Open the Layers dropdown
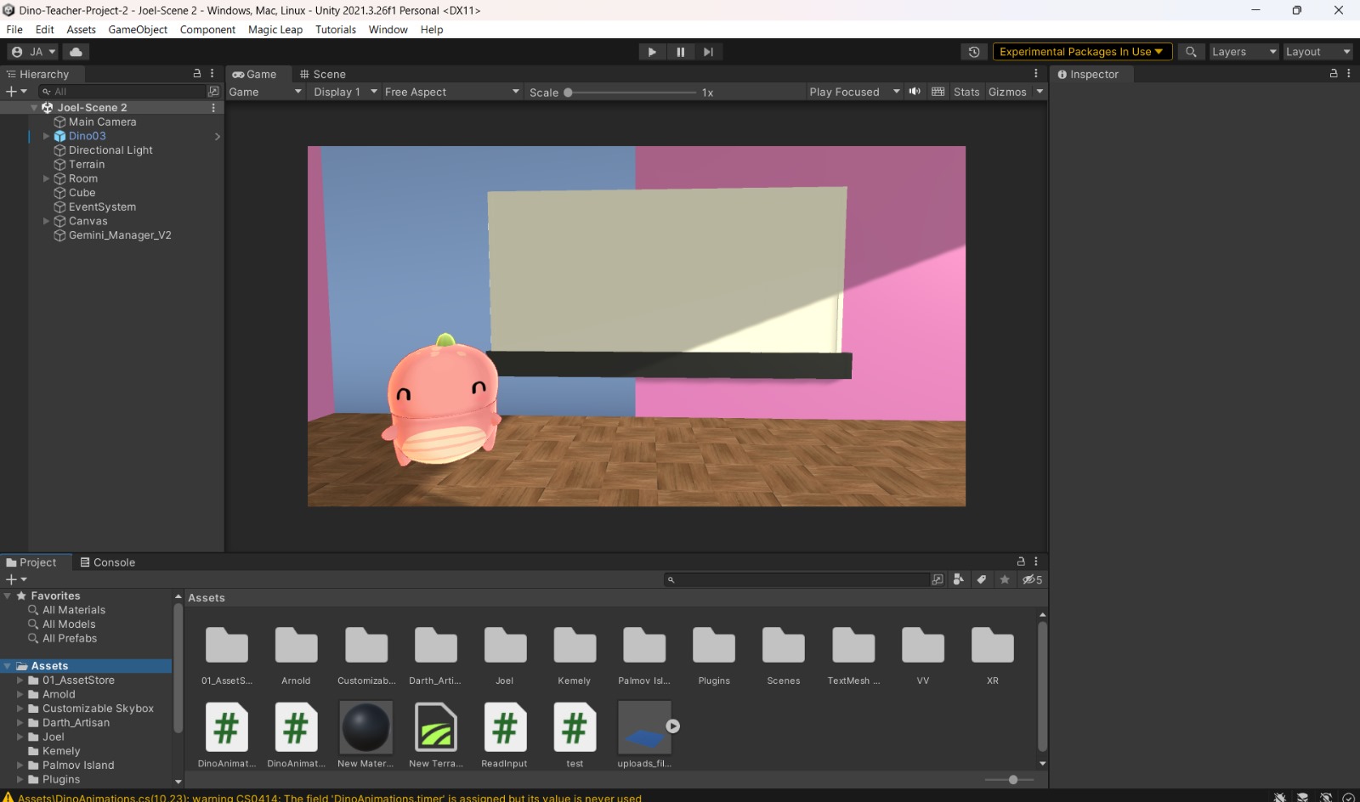 point(1243,52)
